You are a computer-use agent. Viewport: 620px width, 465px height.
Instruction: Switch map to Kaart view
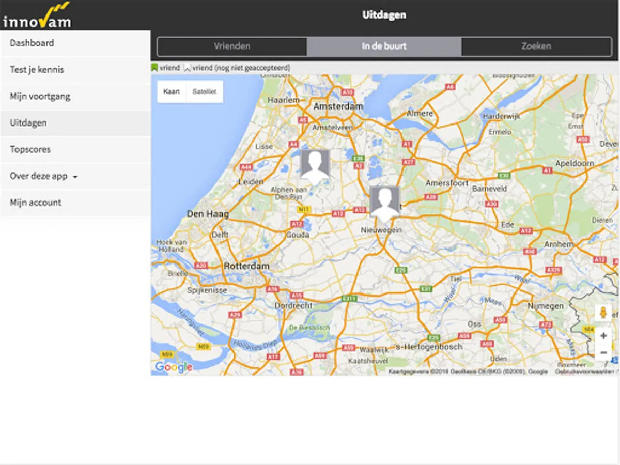click(172, 92)
